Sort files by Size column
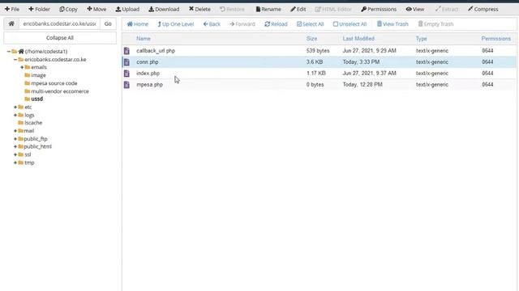This screenshot has height=291, width=519. 311,39
